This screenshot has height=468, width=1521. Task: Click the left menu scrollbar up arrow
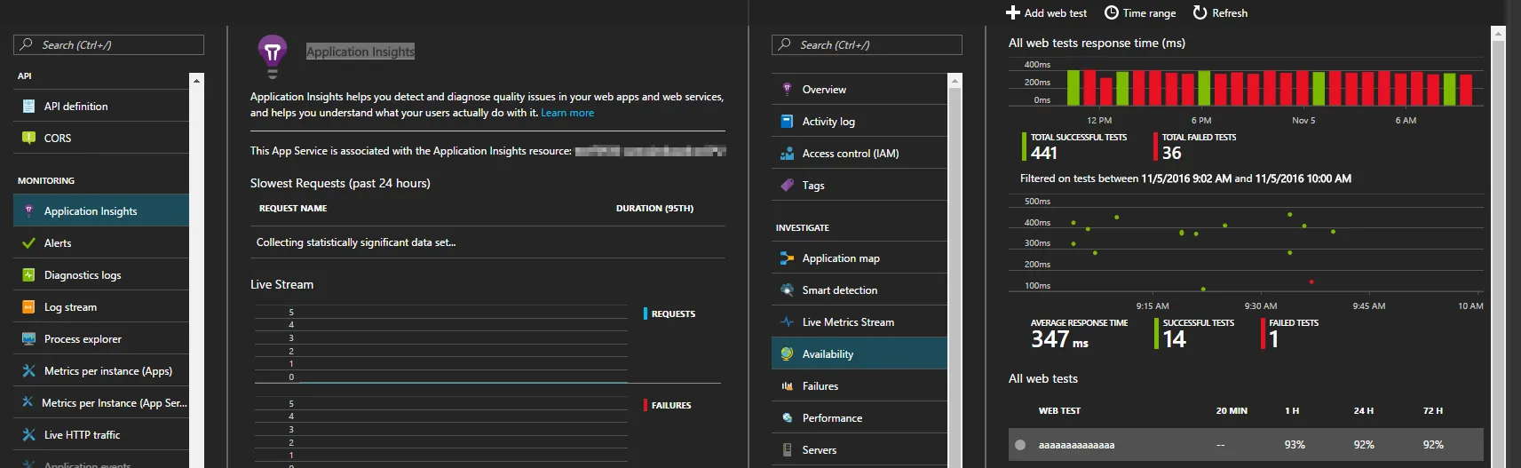pyautogui.click(x=196, y=81)
